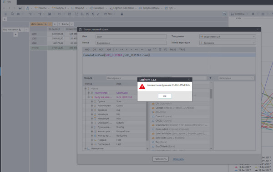The image size is (273, 172).
Task: Expand the Измерения tree node
Action: coord(86,148)
